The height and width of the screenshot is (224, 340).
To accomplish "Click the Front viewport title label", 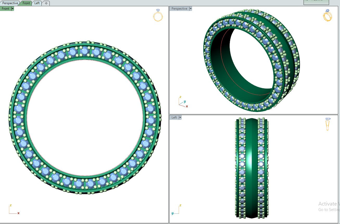I will coord(5,9).
